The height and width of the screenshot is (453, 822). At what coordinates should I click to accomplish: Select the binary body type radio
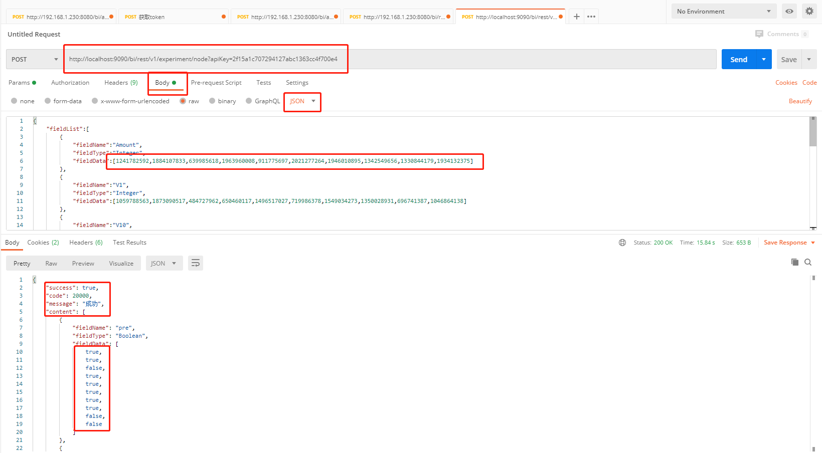tap(212, 101)
